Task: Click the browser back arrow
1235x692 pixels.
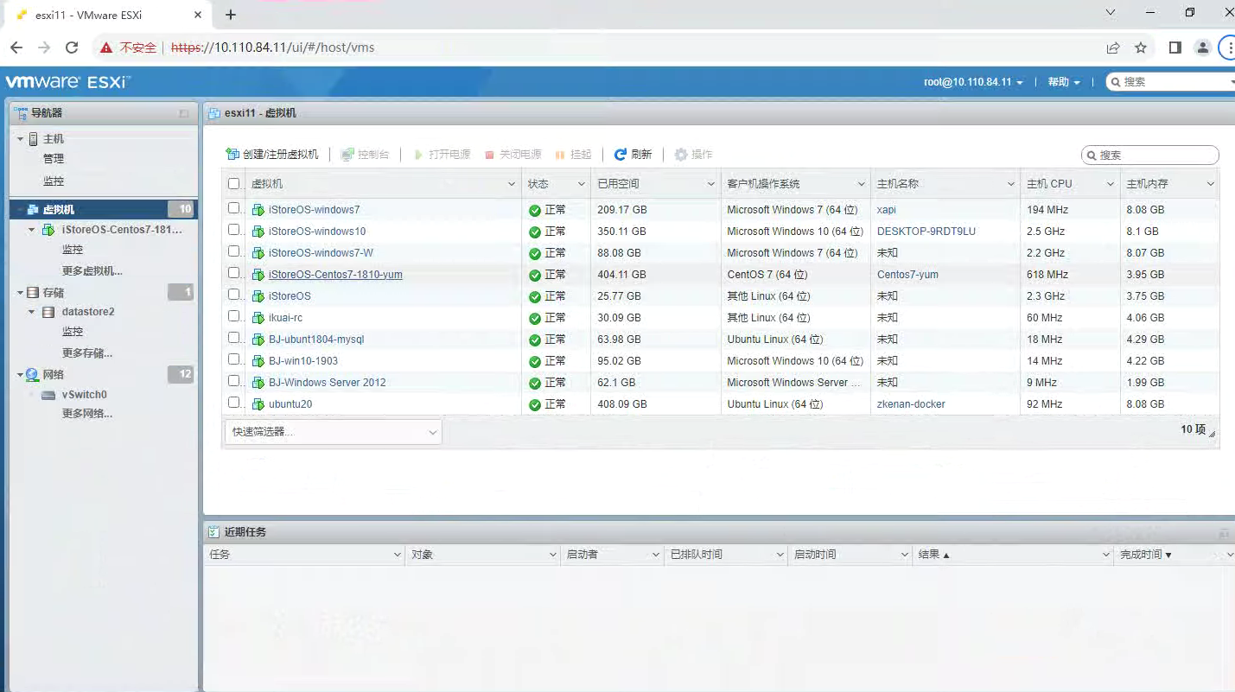Action: click(17, 48)
